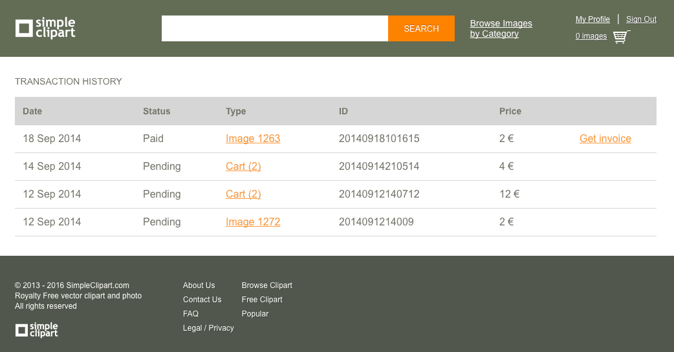Visit the About Us page

199,285
